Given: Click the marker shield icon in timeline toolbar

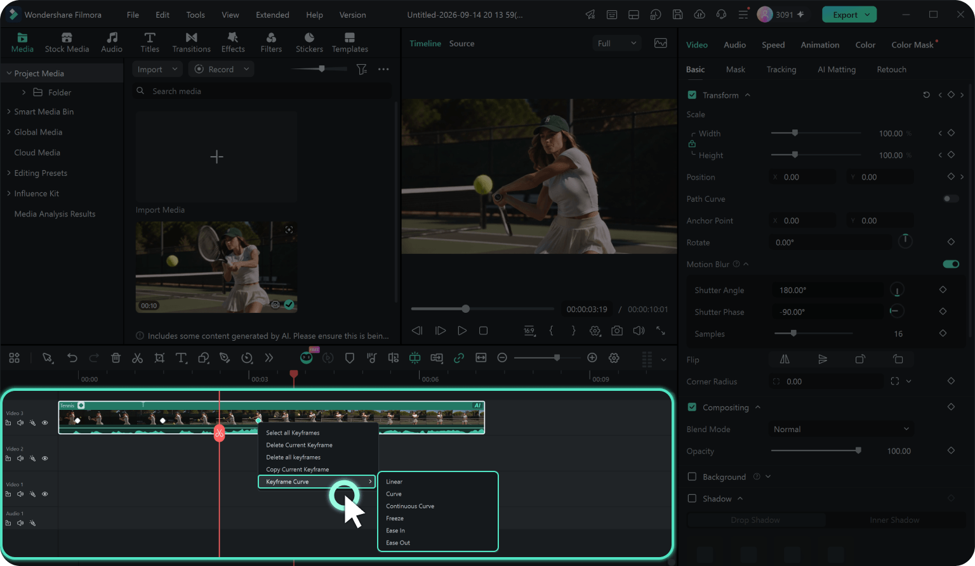Looking at the screenshot, I should click(x=349, y=358).
